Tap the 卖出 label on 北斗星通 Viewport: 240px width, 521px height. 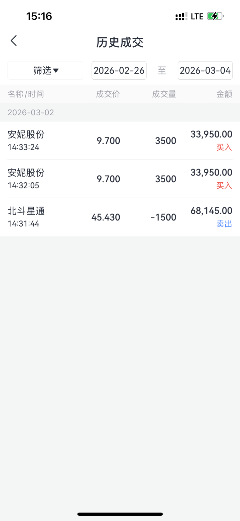point(224,224)
